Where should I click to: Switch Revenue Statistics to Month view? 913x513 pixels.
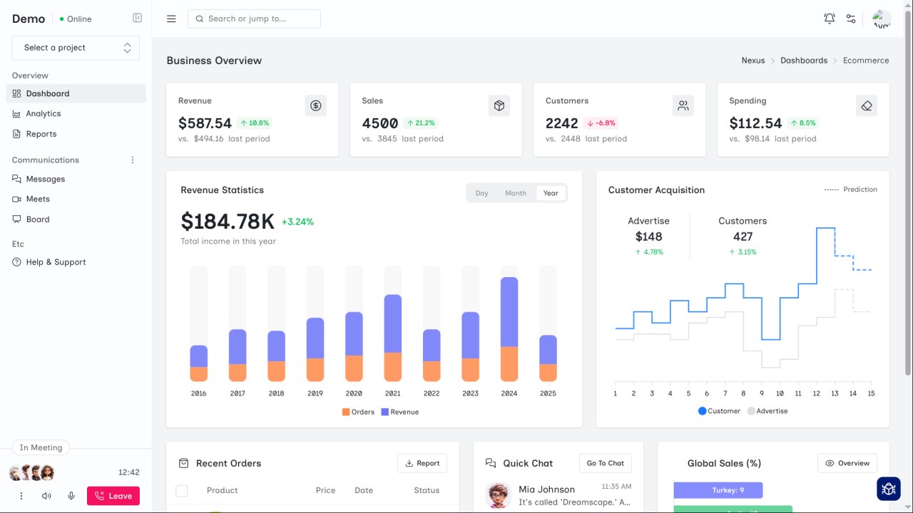[x=515, y=192]
